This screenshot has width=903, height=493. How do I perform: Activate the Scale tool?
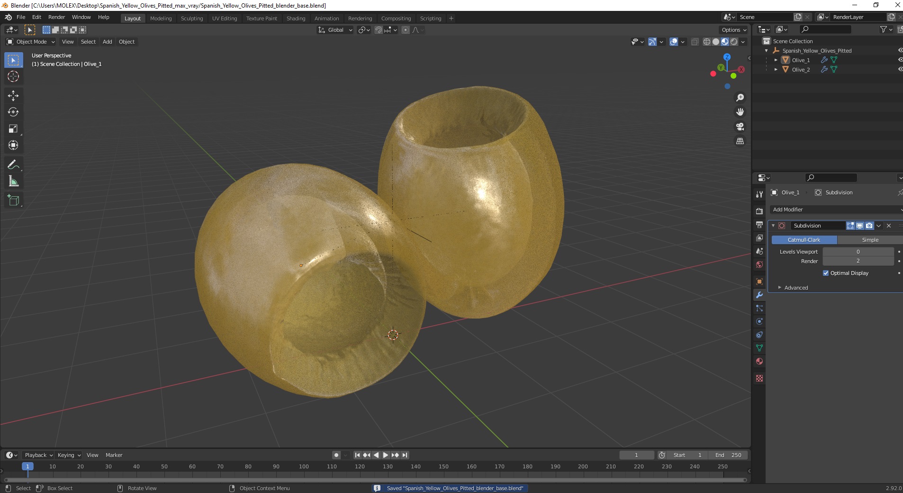13,128
